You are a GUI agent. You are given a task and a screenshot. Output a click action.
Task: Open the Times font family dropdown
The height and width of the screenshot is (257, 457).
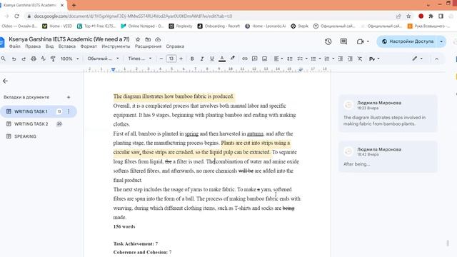point(140,59)
